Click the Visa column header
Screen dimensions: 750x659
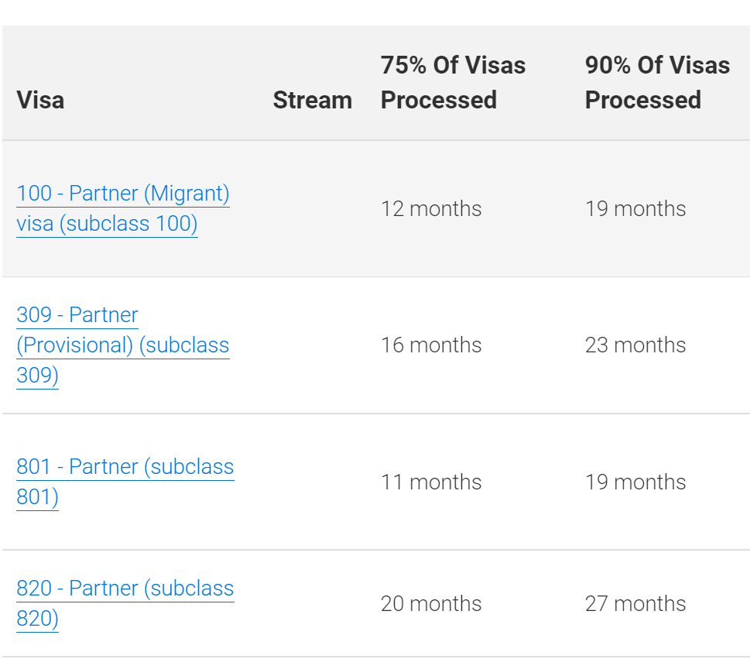click(x=40, y=100)
